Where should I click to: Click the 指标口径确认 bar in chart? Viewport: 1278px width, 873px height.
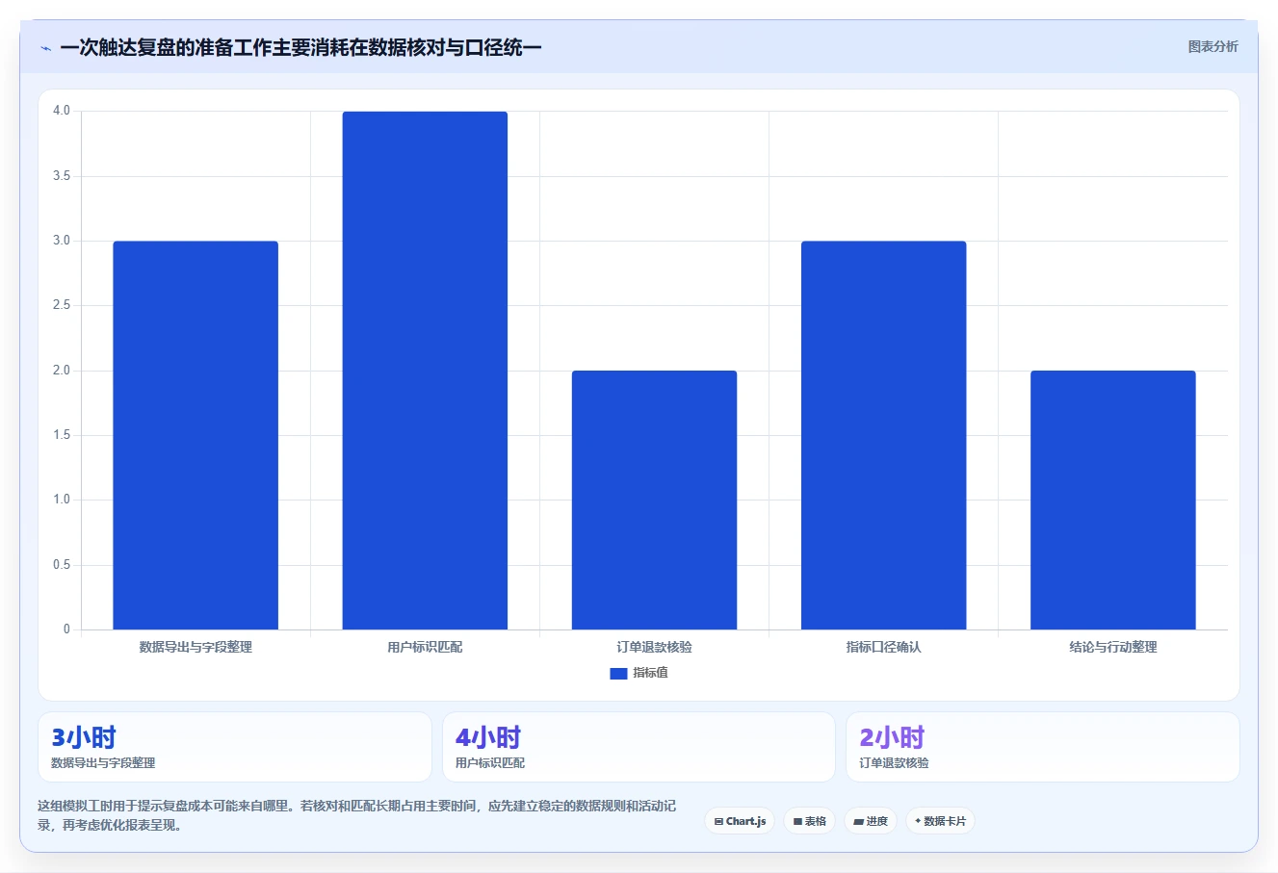pos(883,435)
